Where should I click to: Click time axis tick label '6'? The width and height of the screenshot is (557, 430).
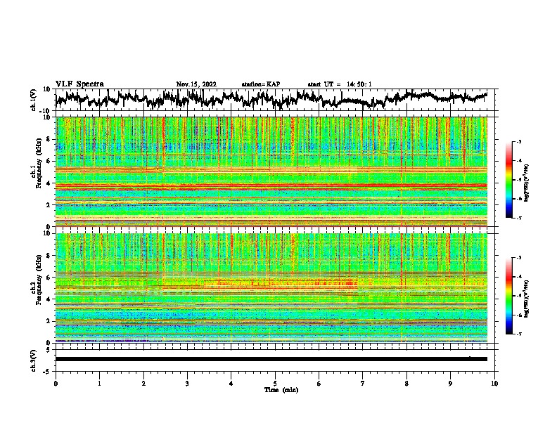319,384
